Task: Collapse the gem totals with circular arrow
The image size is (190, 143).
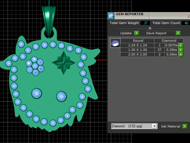Action: [150, 28]
